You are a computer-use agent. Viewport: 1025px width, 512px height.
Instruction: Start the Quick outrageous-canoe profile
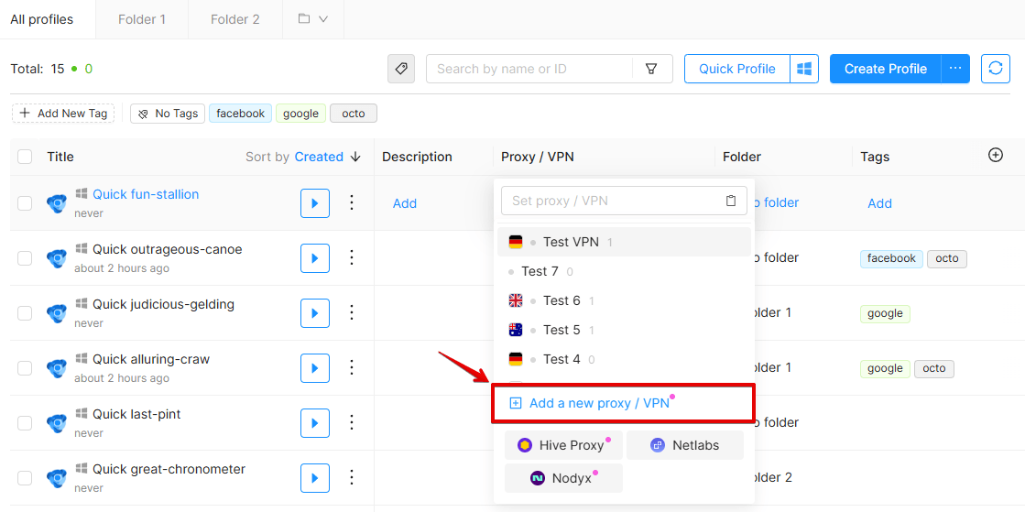click(x=315, y=258)
